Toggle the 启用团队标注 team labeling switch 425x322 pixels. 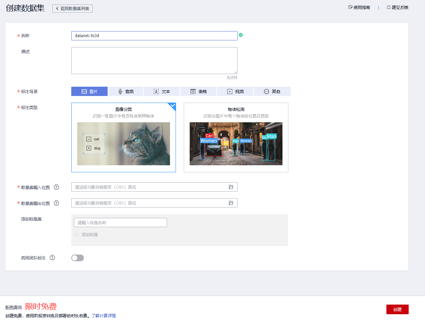coord(78,258)
